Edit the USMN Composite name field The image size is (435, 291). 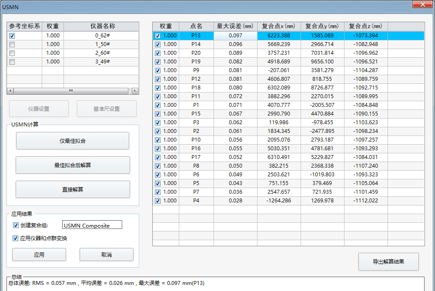[92, 225]
